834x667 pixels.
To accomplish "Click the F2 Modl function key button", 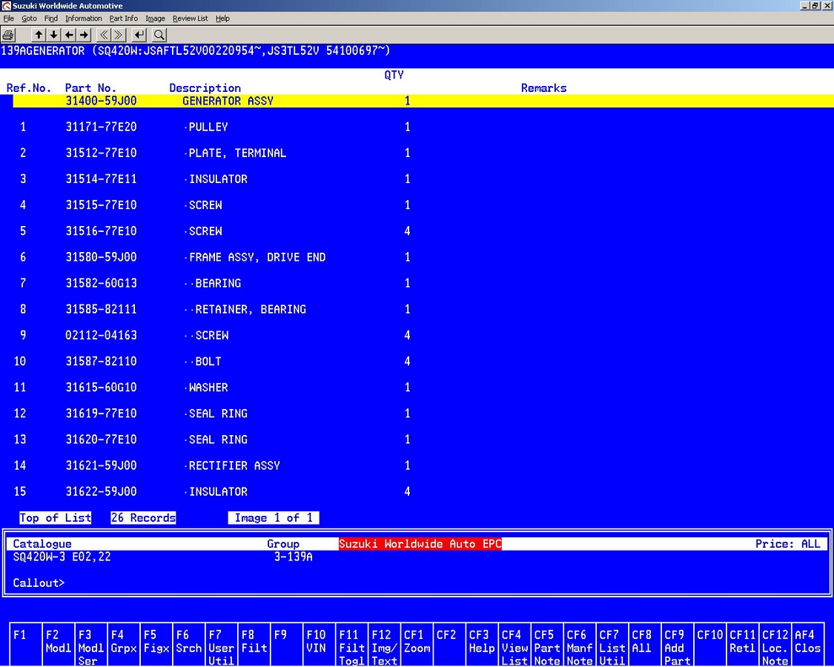I will click(59, 644).
